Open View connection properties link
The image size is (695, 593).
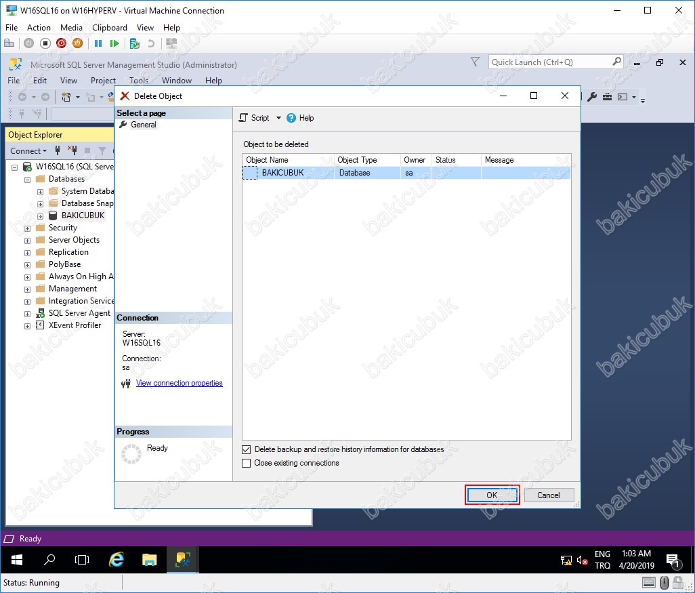pos(179,383)
